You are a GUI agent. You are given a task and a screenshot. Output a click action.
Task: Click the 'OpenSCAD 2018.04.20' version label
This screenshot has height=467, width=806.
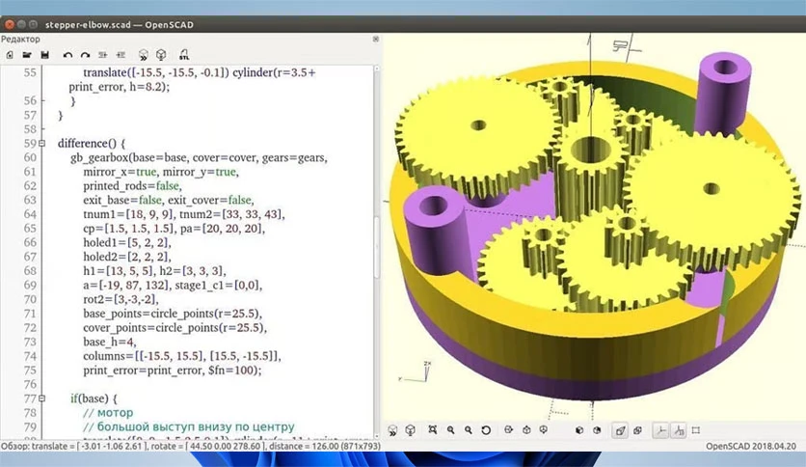750,447
